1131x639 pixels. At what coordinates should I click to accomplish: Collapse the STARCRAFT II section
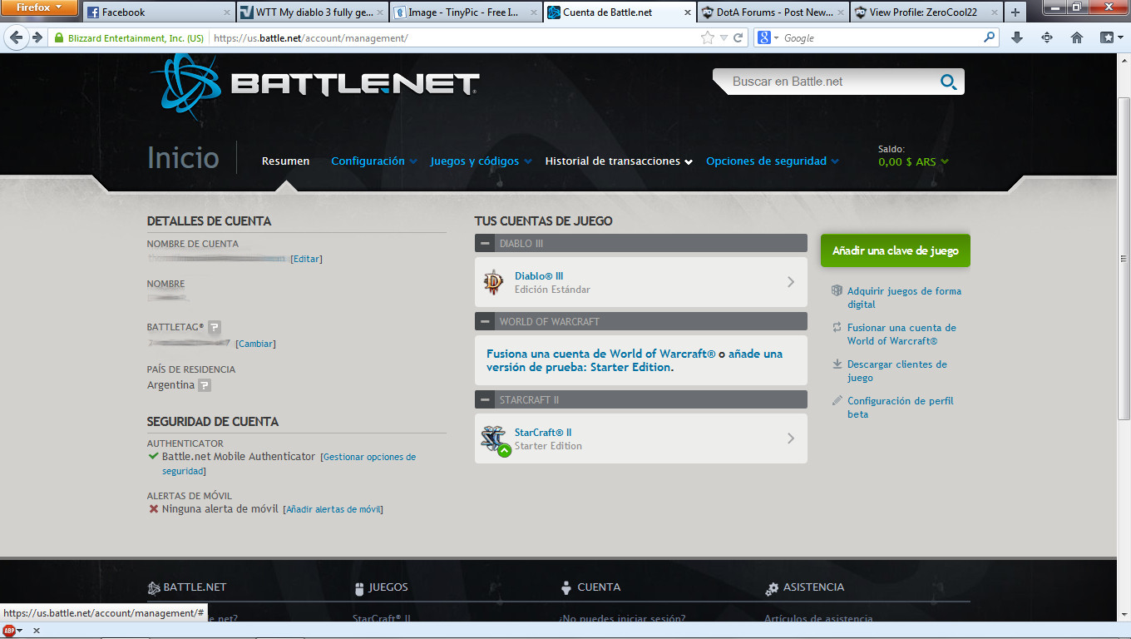[x=485, y=399]
